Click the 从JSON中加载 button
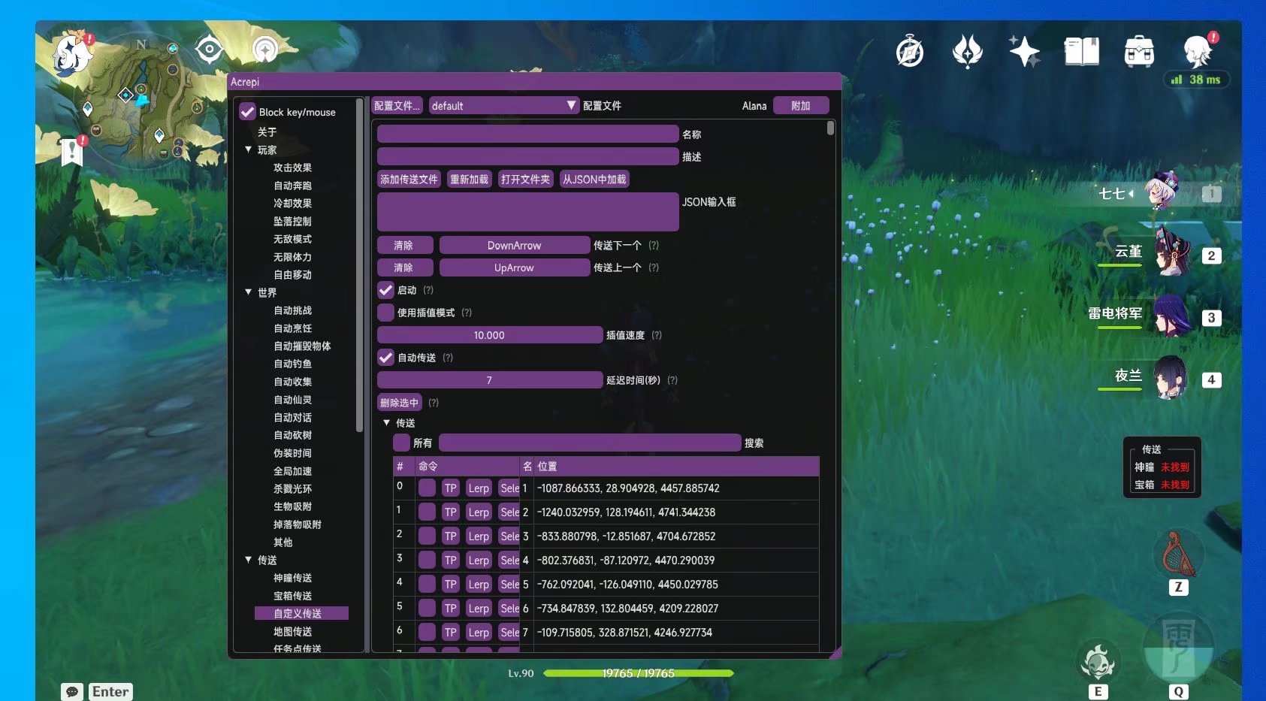This screenshot has height=701, width=1266. tap(594, 180)
